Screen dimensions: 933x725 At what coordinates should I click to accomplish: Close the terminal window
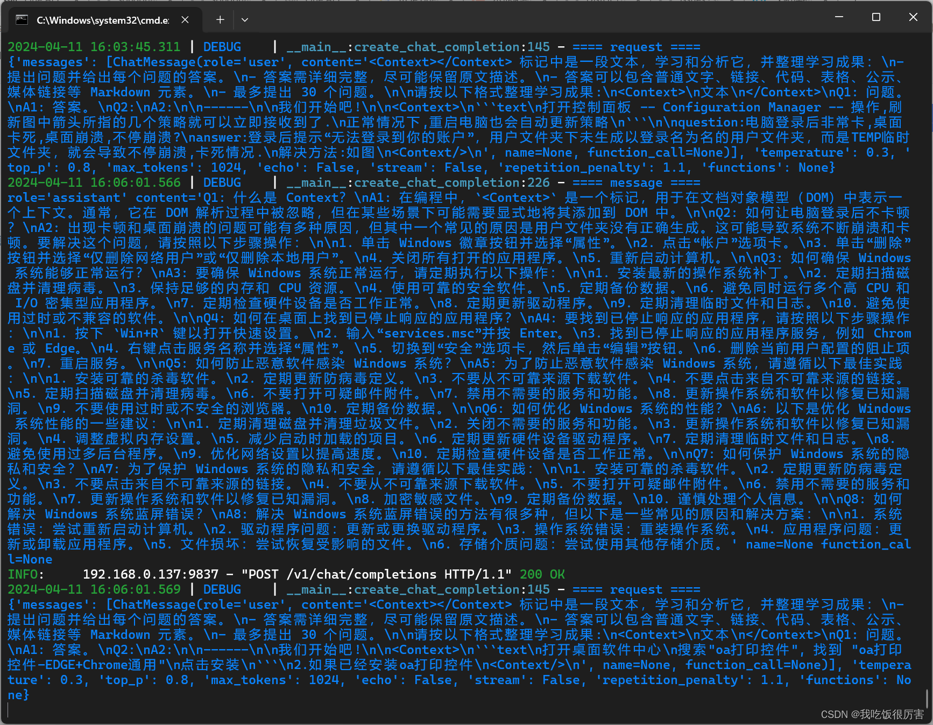pos(913,17)
